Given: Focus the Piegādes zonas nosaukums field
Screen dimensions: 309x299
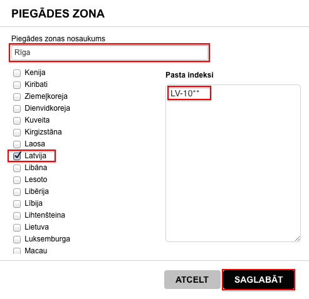Looking at the screenshot, I should coord(110,53).
